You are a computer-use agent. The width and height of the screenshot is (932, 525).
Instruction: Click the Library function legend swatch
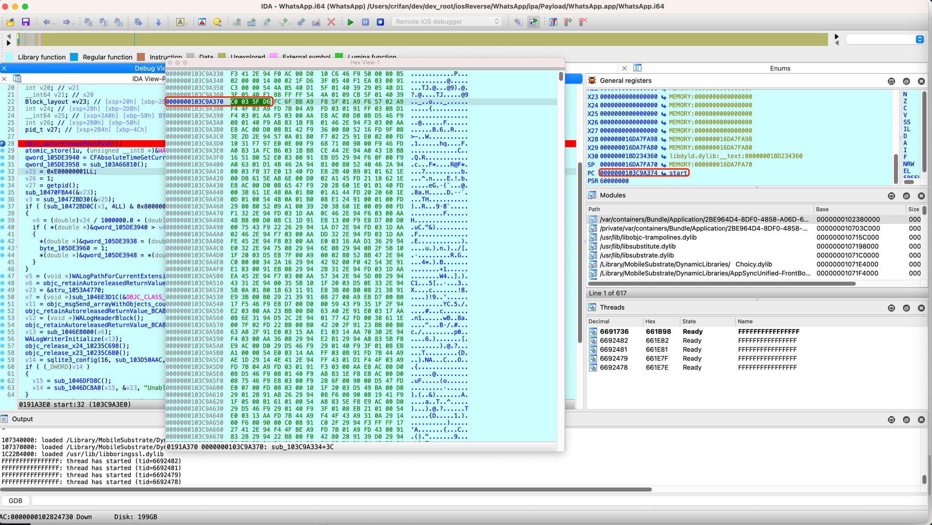(x=9, y=57)
